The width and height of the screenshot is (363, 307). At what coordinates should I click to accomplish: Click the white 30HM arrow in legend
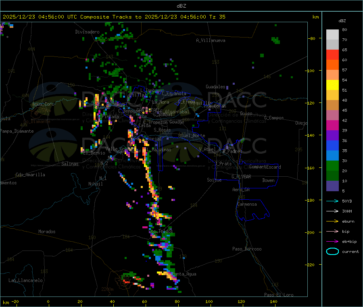point(332,211)
